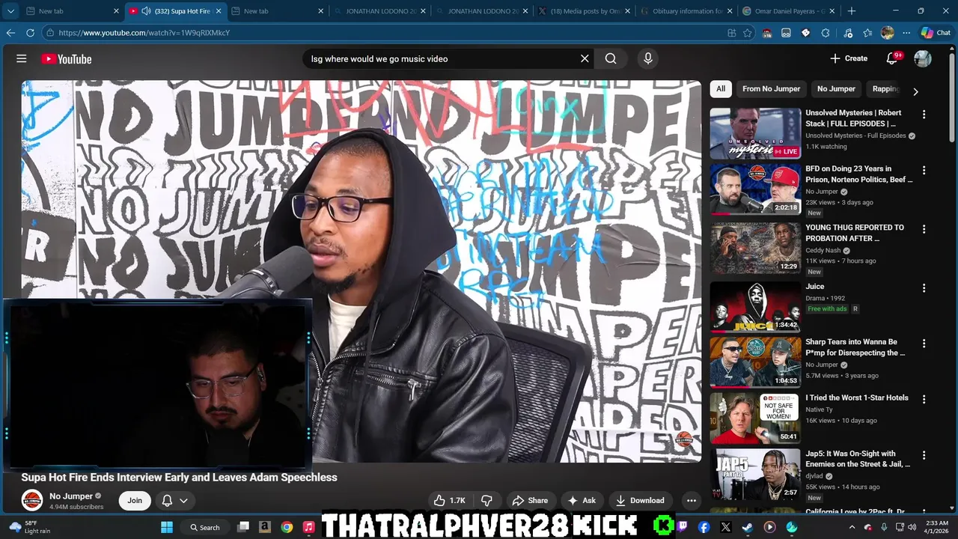The width and height of the screenshot is (958, 539).
Task: Open Copilot Chat in browser
Action: (937, 33)
